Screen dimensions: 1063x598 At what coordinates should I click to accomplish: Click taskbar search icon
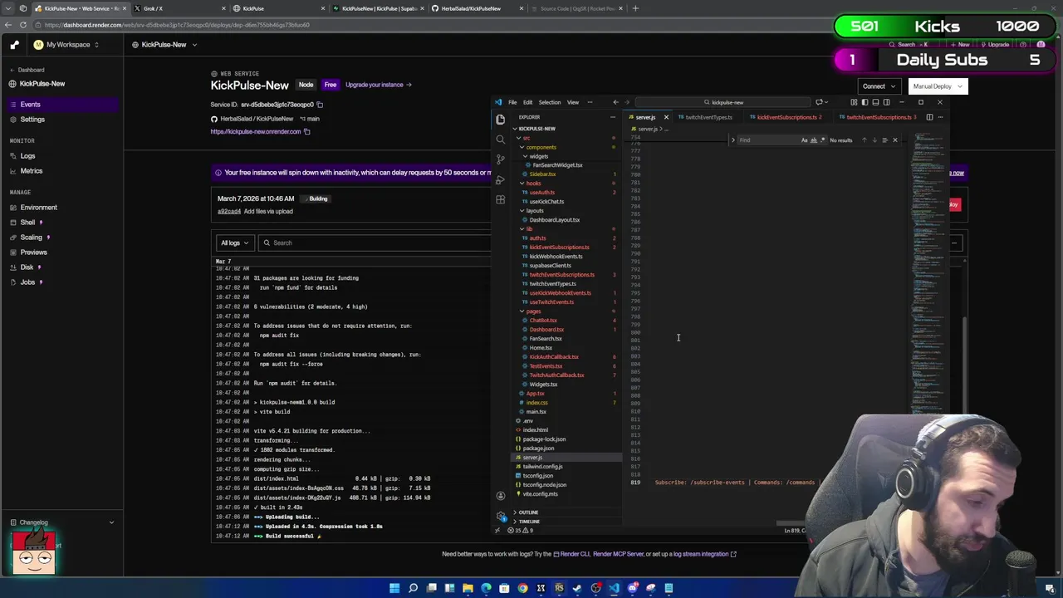[x=413, y=588]
